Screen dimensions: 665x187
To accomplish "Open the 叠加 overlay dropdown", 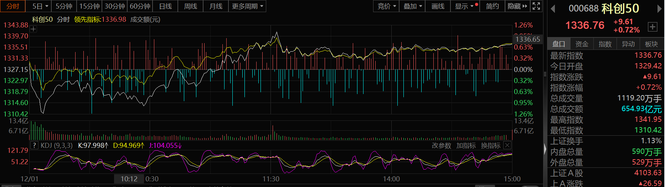I will click(x=412, y=6).
